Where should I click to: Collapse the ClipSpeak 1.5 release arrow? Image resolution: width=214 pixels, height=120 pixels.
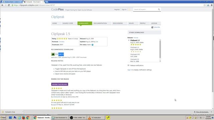[129, 40]
